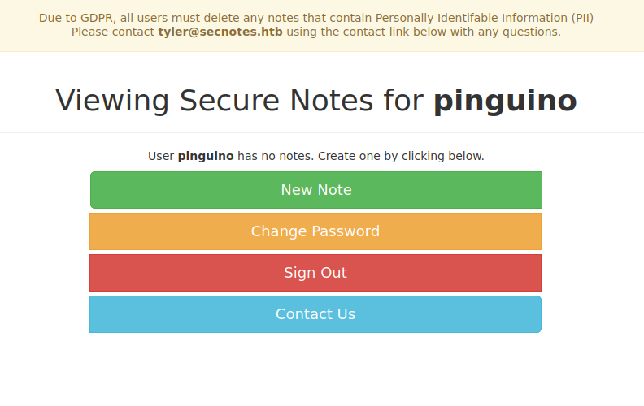Click bold pinguino in the no-notes message
The image size is (644, 406).
tap(206, 156)
